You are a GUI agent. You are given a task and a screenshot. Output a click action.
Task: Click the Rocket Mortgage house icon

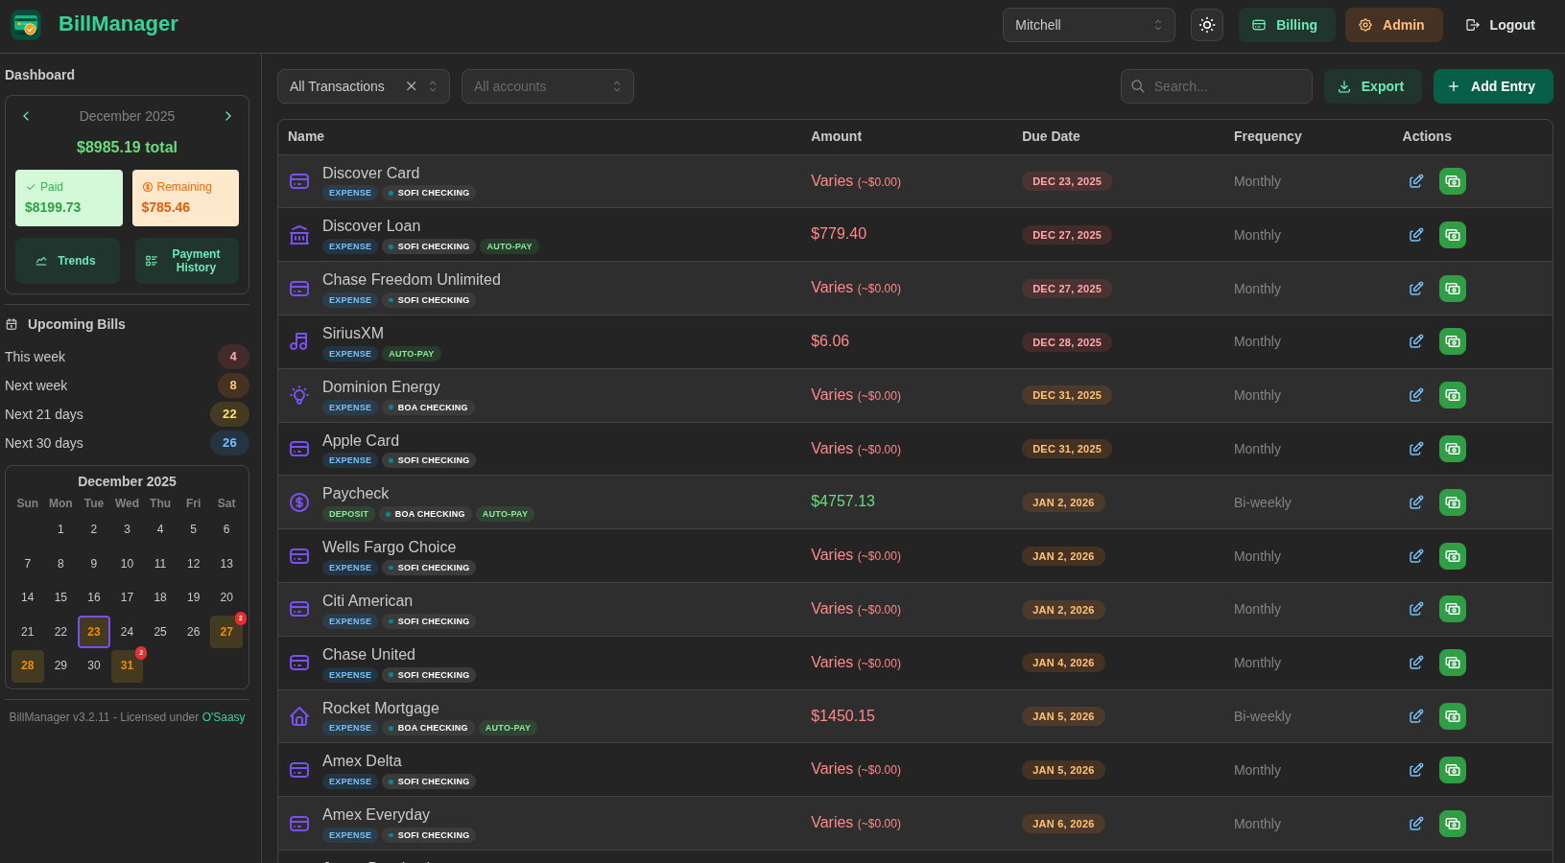[298, 715]
